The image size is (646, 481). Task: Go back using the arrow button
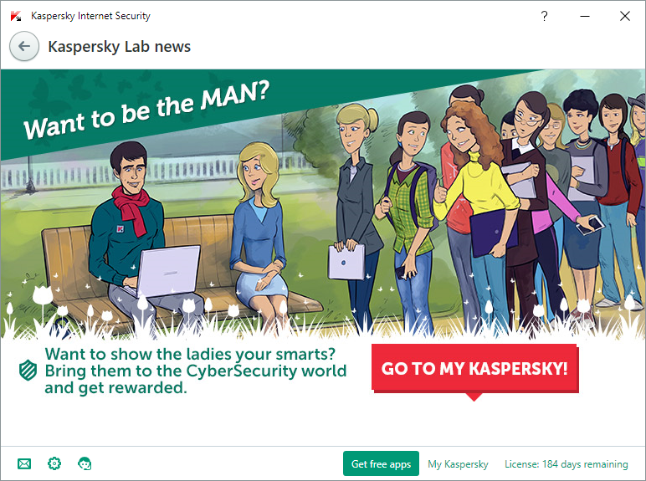click(24, 46)
